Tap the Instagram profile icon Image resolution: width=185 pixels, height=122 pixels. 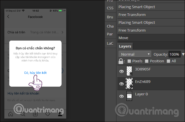(x=60, y=114)
